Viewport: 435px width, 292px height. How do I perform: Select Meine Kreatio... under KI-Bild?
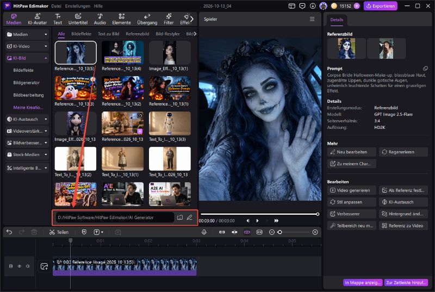(28, 107)
